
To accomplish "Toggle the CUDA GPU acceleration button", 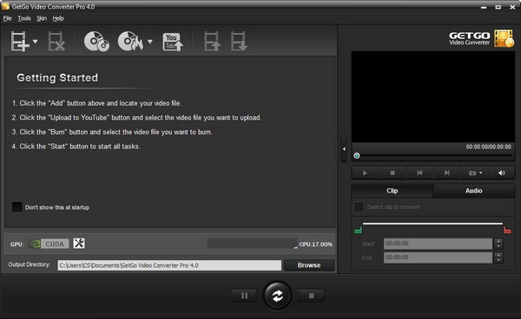I will pyautogui.click(x=49, y=244).
